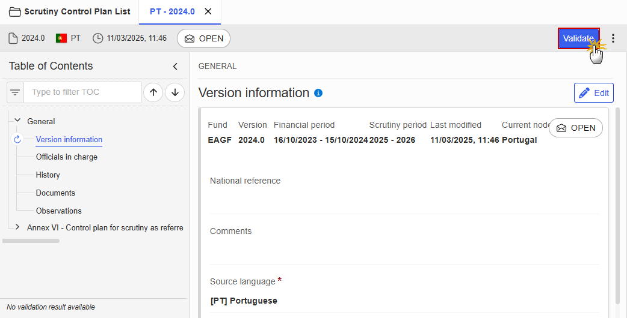The image size is (627, 318).
Task: Open Officials in charge section
Action: pyautogui.click(x=67, y=157)
